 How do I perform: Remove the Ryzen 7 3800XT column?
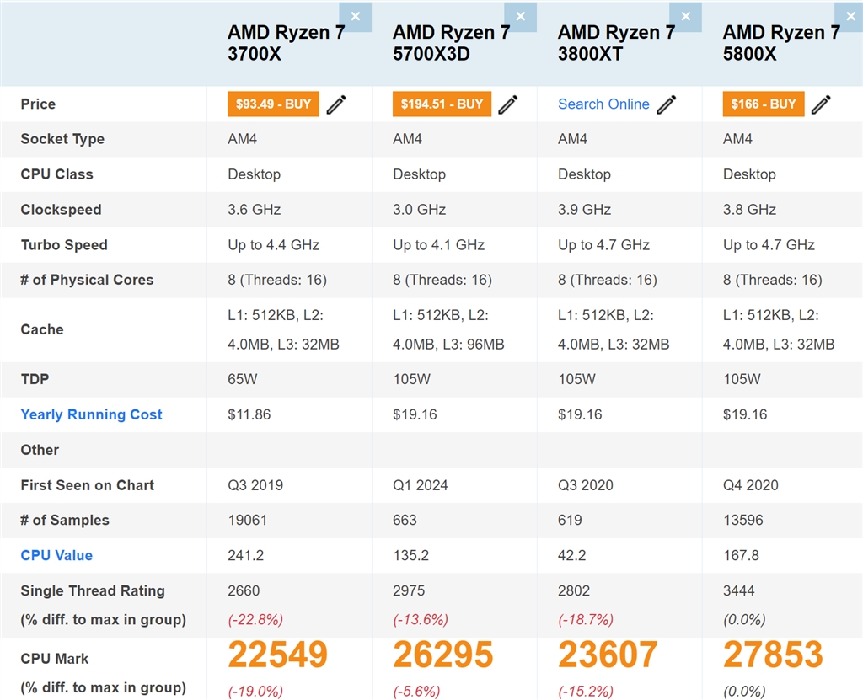pyautogui.click(x=685, y=17)
